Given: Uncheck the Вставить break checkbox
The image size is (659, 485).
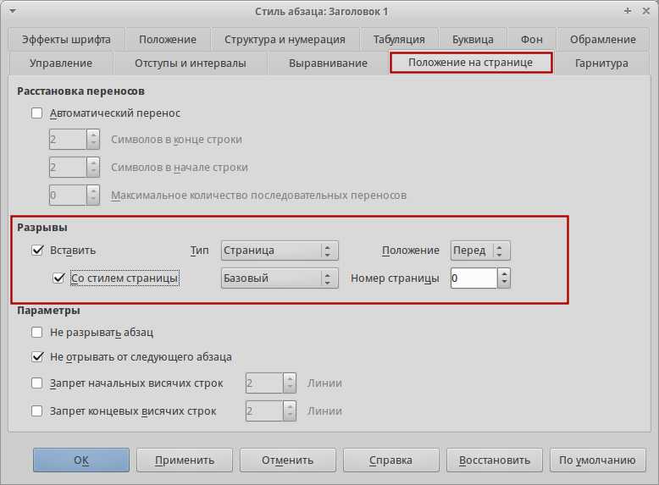Looking at the screenshot, I should click(37, 251).
